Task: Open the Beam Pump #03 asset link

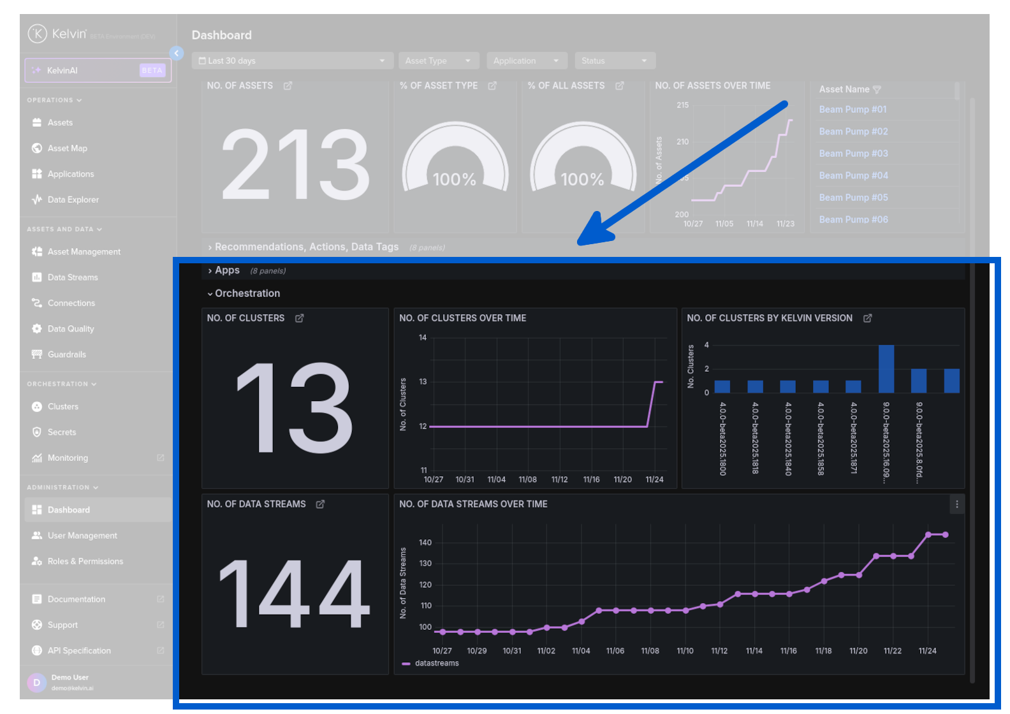Action: (853, 154)
